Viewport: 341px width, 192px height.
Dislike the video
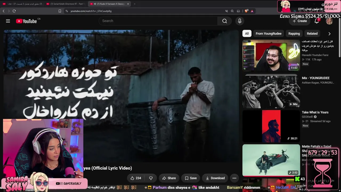(x=151, y=178)
